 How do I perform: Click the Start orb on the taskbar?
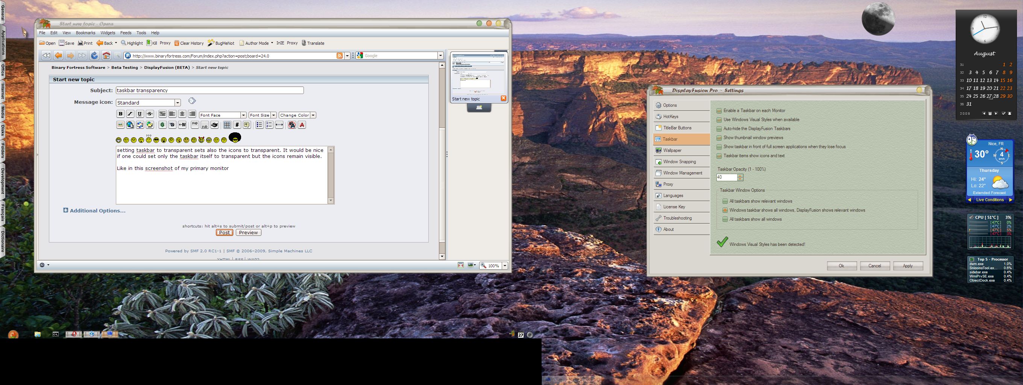[13, 334]
